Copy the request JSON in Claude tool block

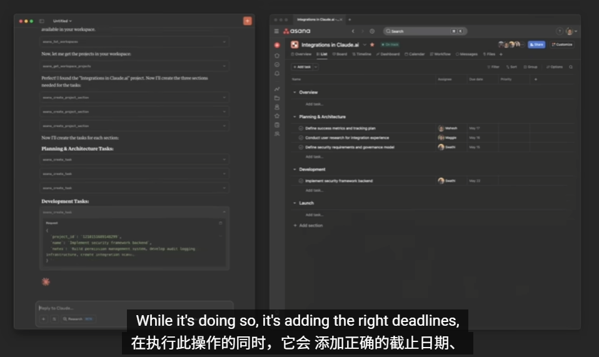pyautogui.click(x=221, y=223)
